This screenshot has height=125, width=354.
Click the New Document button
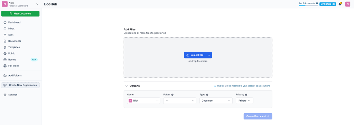click(20, 14)
